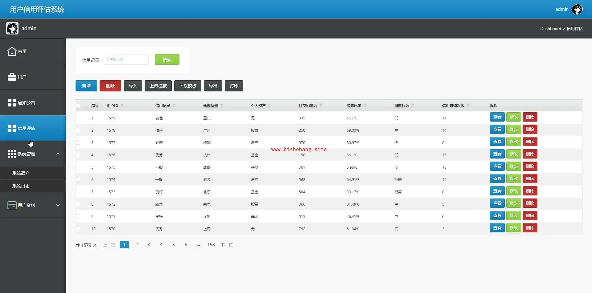Select current page 1 in pagination
The width and height of the screenshot is (592, 293).
124,245
